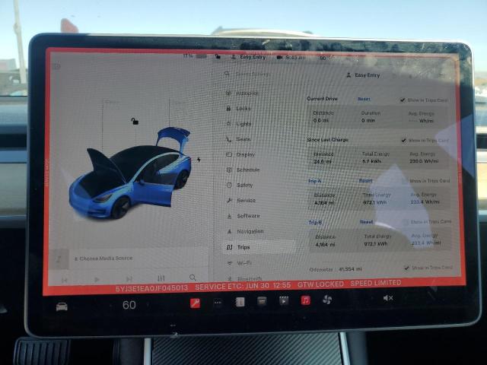Unmute the volume speaker icon
The image size is (487, 365).
pos(387,298)
